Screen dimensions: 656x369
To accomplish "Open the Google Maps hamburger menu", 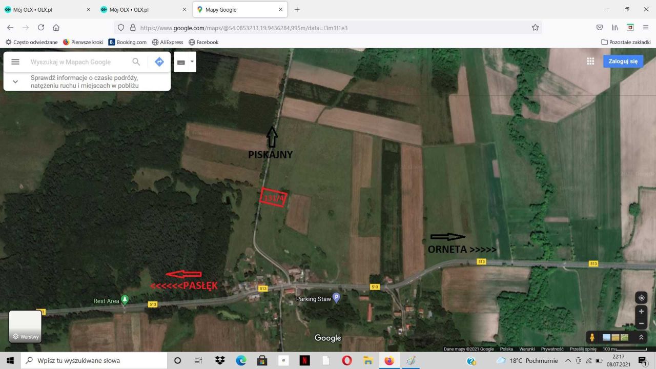I will tap(15, 62).
